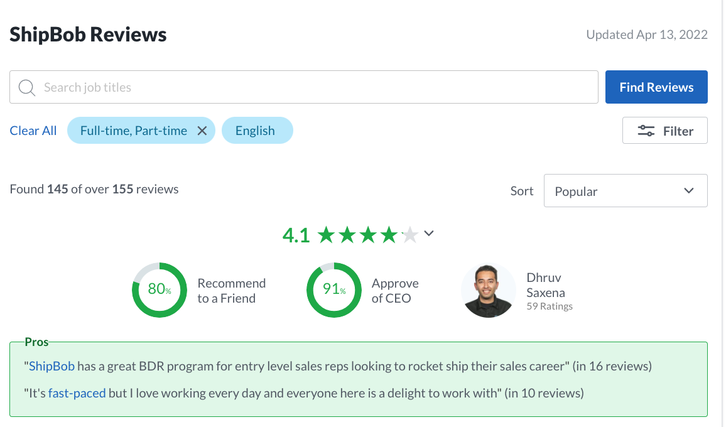
Task: Open the Filter button
Action: (x=664, y=131)
